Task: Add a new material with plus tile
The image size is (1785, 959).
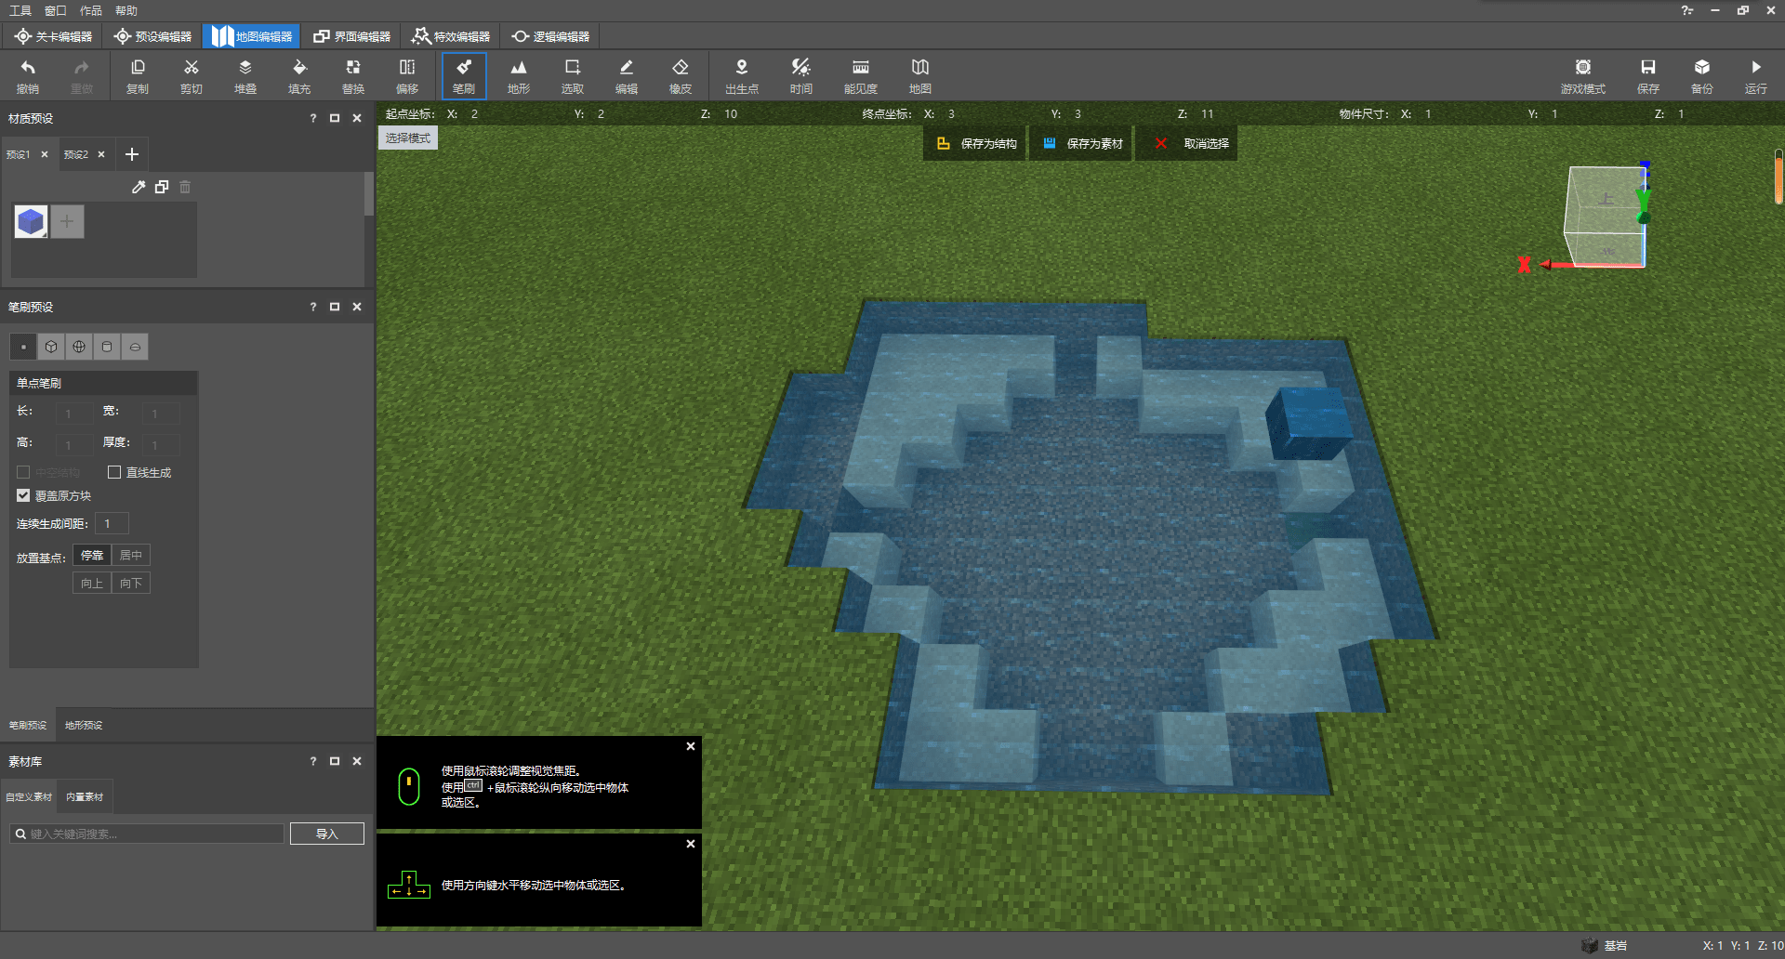Action: pyautogui.click(x=67, y=221)
